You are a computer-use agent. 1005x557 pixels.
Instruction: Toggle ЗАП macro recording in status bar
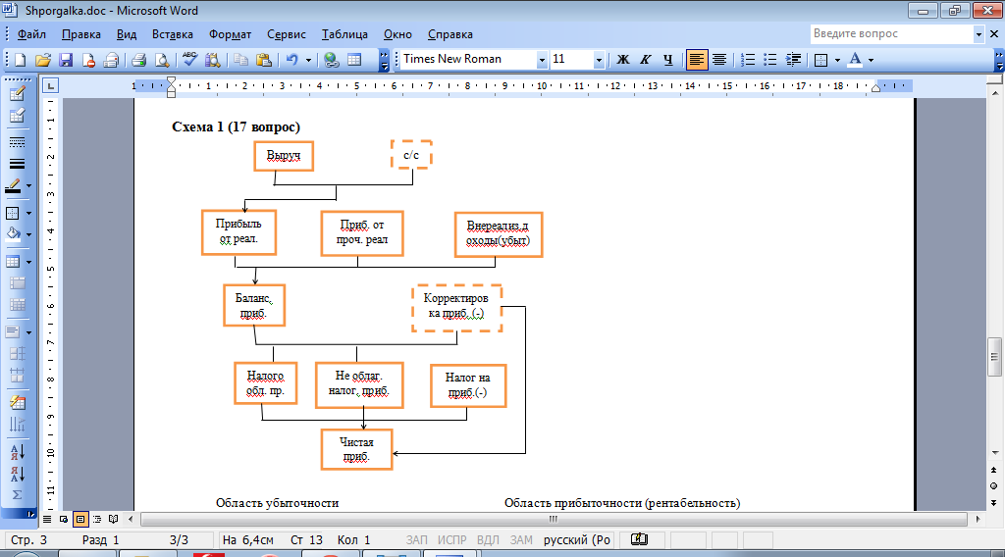tap(416, 539)
